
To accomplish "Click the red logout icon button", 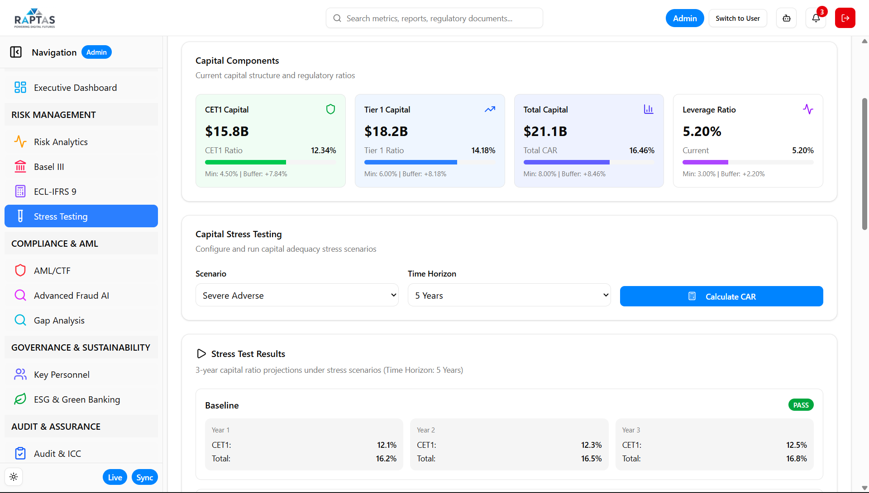I will coord(845,18).
